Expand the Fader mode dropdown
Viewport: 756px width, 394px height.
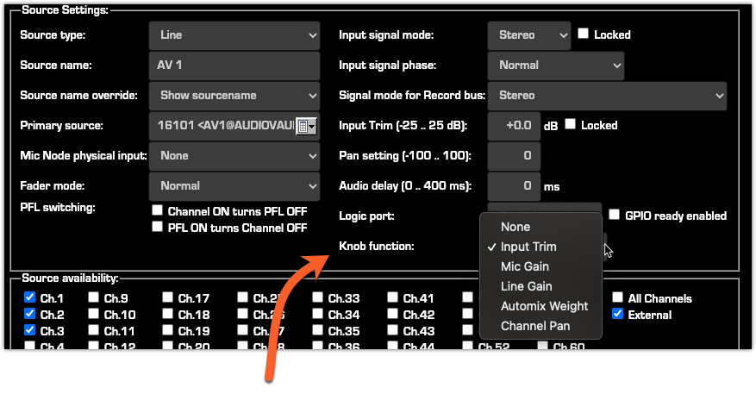click(234, 186)
